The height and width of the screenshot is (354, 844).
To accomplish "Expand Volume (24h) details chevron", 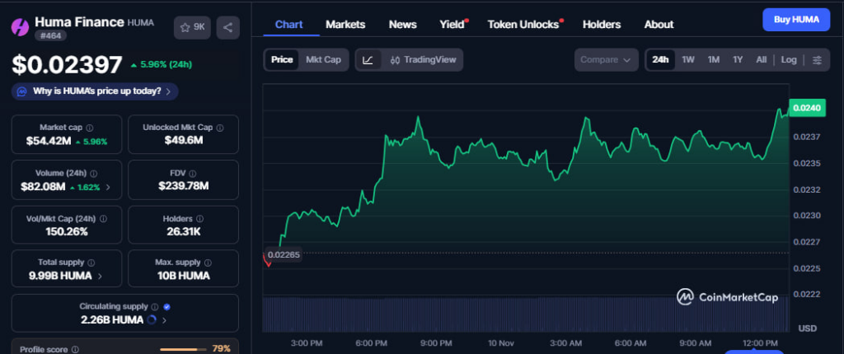I will 108,188.
